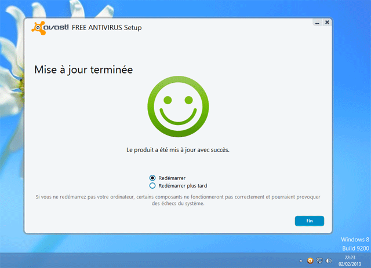The image size is (371, 268).
Task: Close the avast setup window
Action: pyautogui.click(x=327, y=22)
